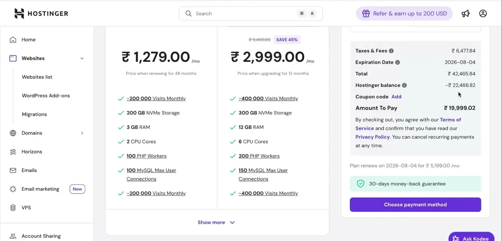Viewport: 502px width, 241px height.
Task: Click the info icon beside Hostinger balance
Action: point(404,85)
